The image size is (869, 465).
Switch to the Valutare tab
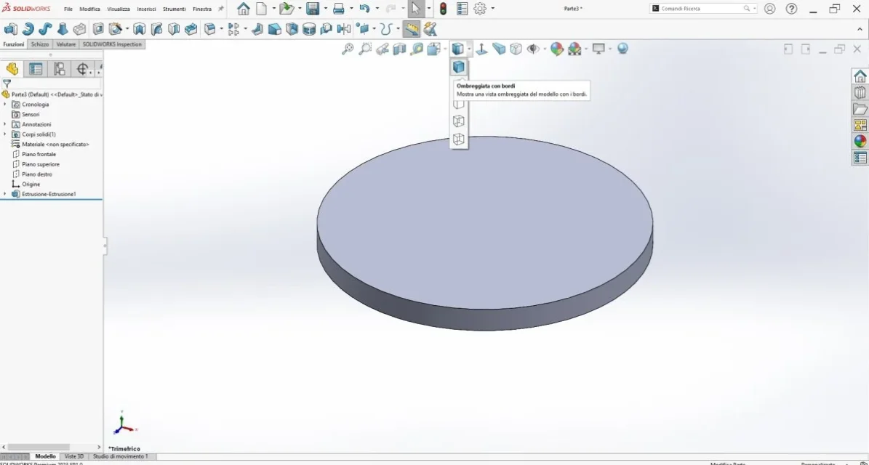pyautogui.click(x=66, y=44)
